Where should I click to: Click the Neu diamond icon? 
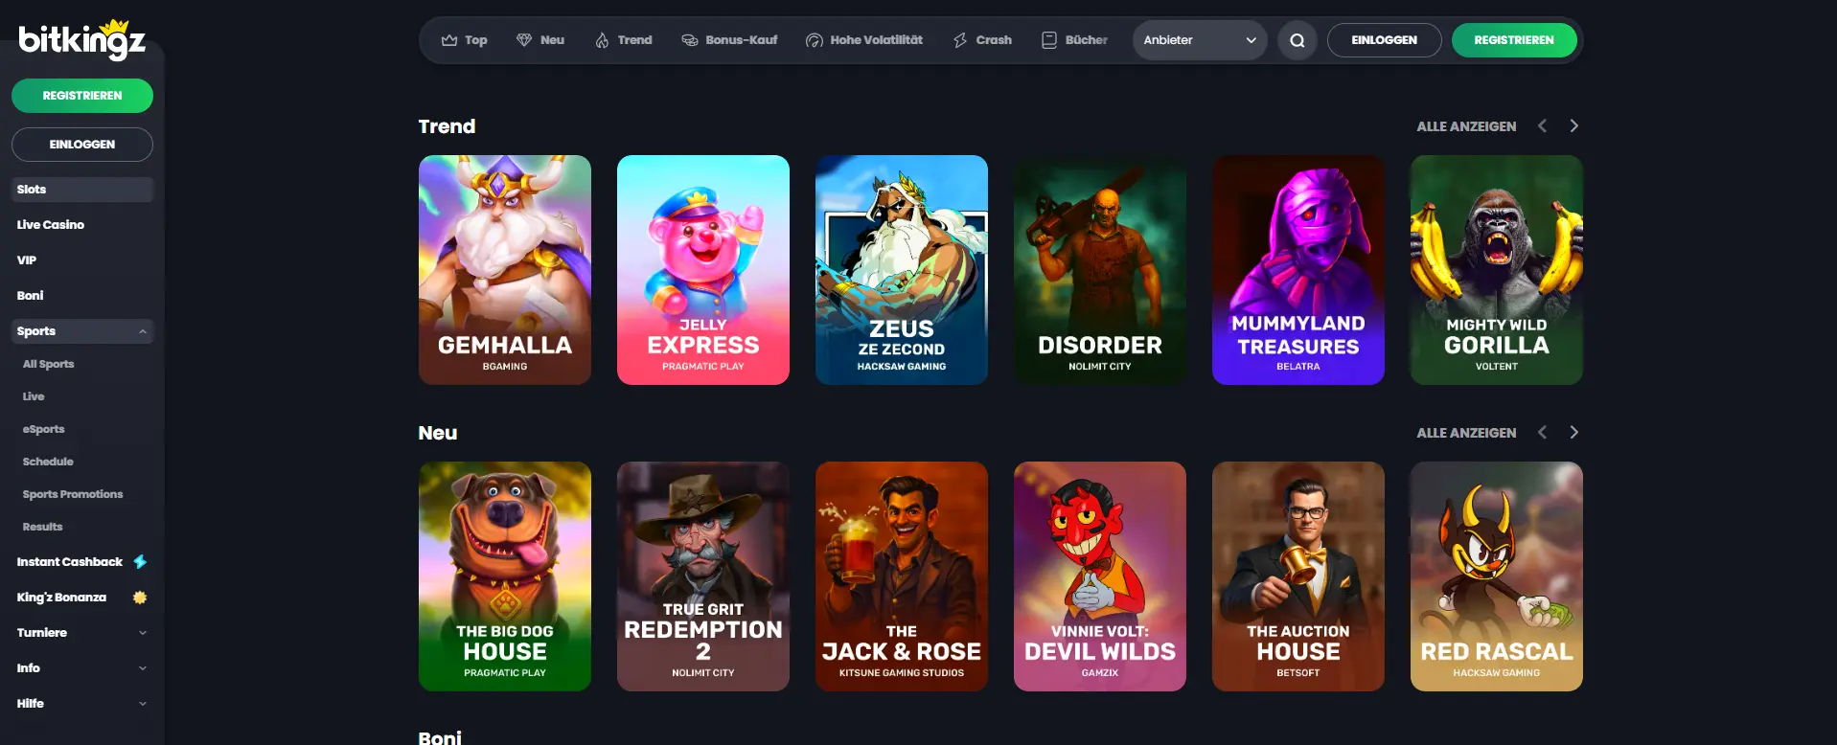tap(524, 40)
